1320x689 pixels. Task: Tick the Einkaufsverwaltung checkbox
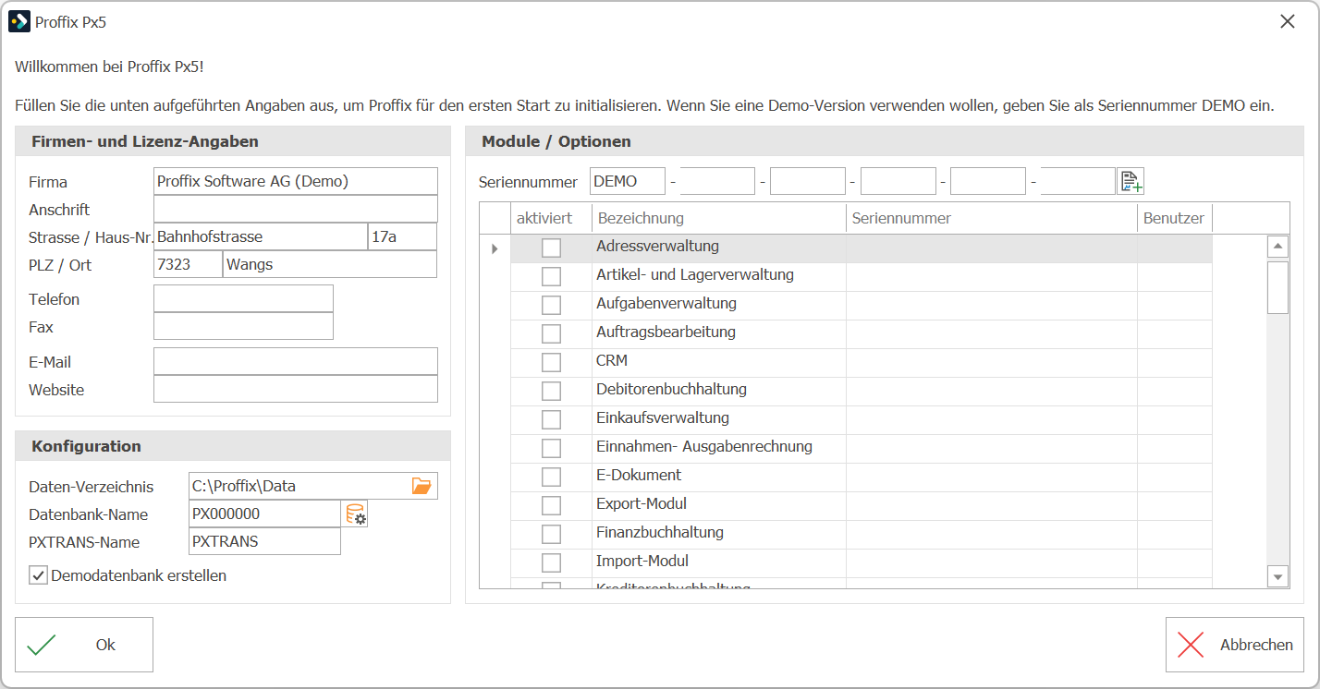551,419
